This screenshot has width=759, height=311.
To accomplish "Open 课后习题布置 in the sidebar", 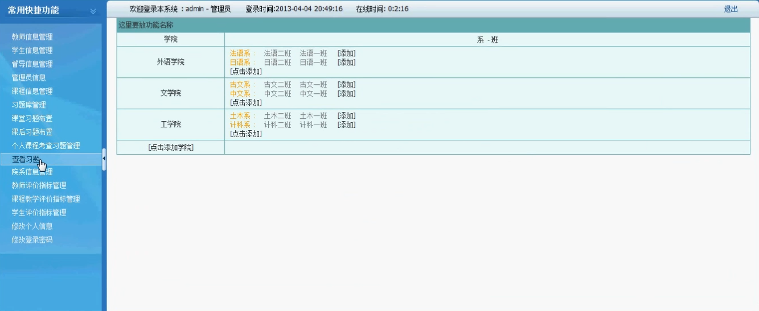I will [32, 132].
